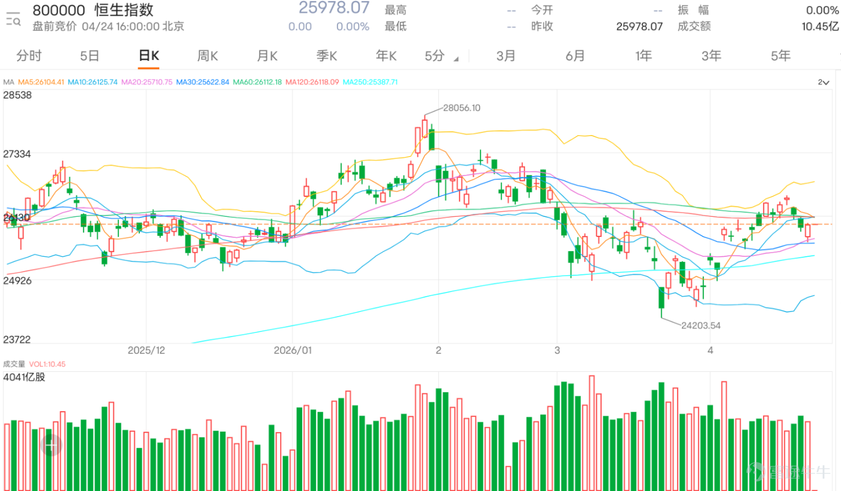Select the 月K monthly candlestick tab
Screen dimensions: 841x491
(267, 56)
